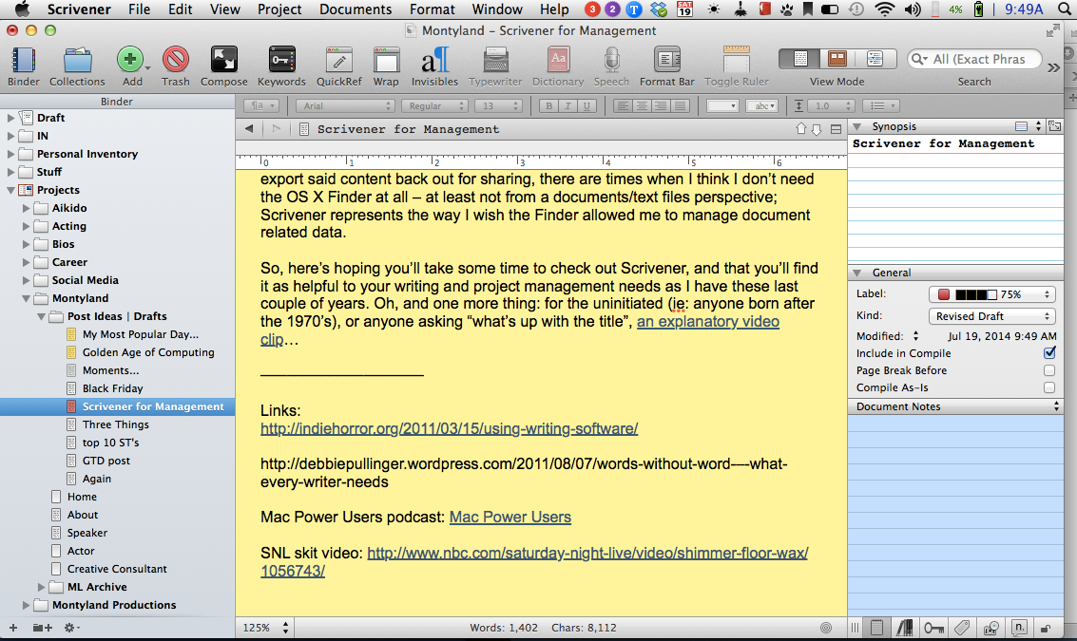Screen dimensions: 1077x641
Task: Show Keywords inspector pane
Action: 933,628
